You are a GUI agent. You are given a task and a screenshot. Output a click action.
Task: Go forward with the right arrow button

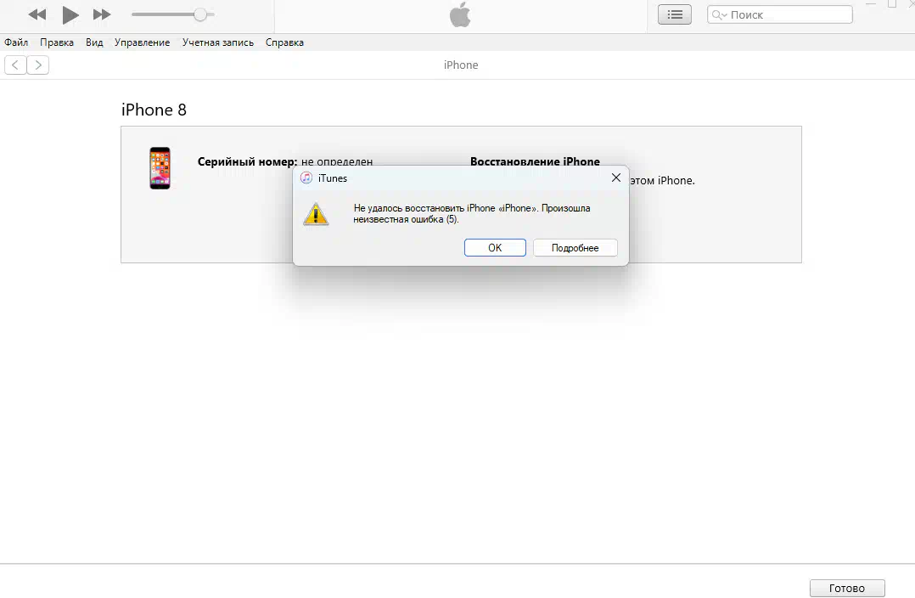tap(38, 65)
